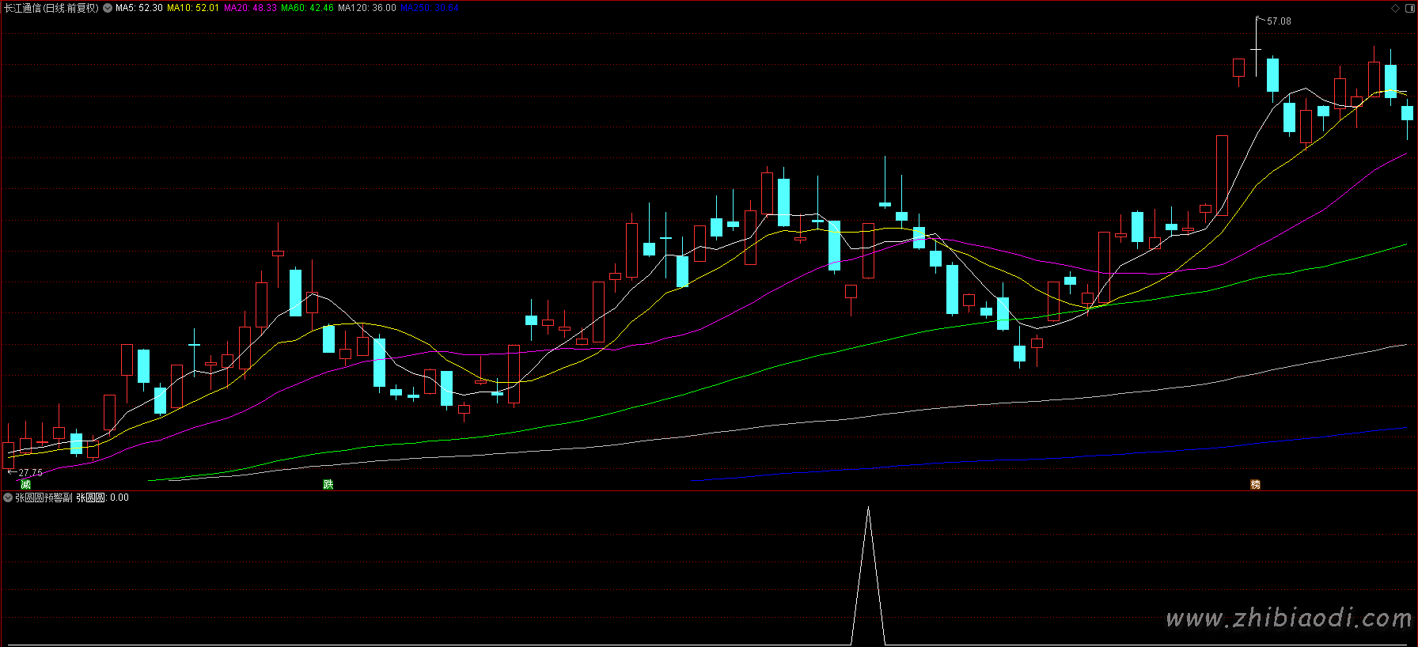Click the 27.75 low price label
Image resolution: width=1418 pixels, height=647 pixels.
[x=31, y=472]
